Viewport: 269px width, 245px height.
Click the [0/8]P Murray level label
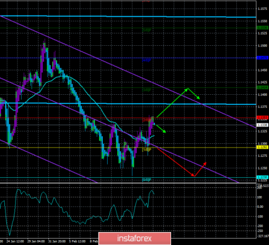click(x=146, y=180)
